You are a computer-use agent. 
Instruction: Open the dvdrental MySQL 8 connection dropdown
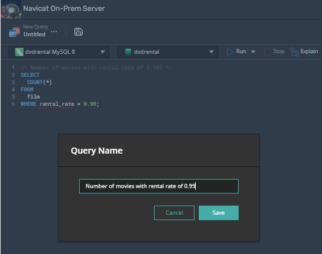pyautogui.click(x=59, y=52)
